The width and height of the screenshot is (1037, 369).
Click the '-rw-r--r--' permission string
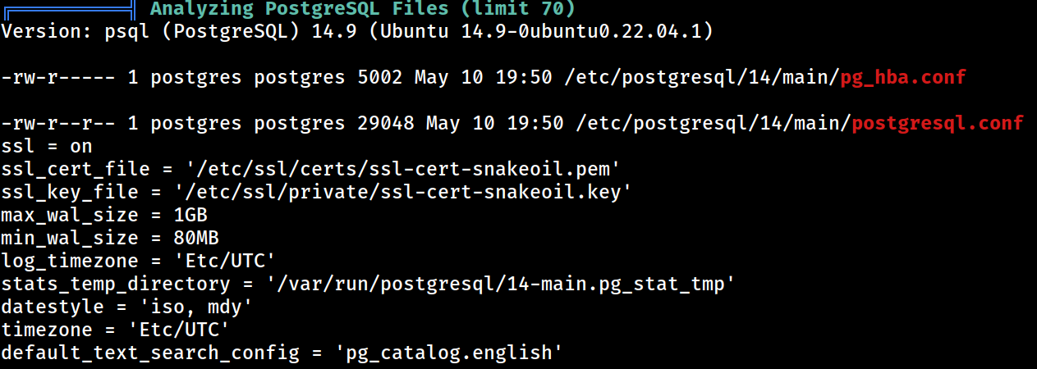[x=58, y=124]
